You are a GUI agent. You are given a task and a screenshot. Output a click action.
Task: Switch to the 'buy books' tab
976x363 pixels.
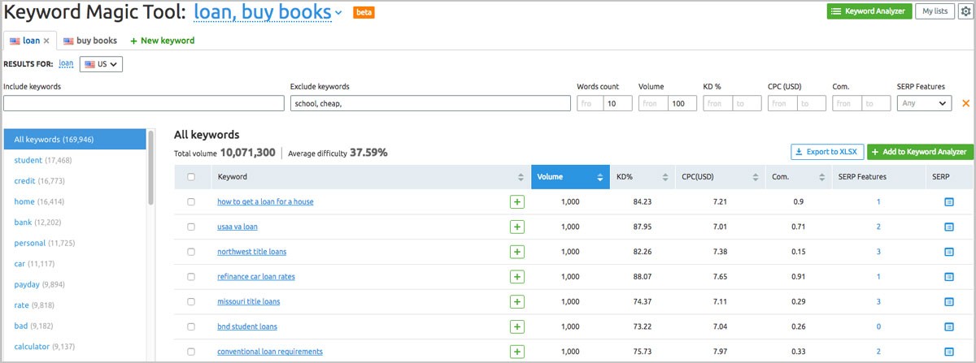(x=90, y=41)
